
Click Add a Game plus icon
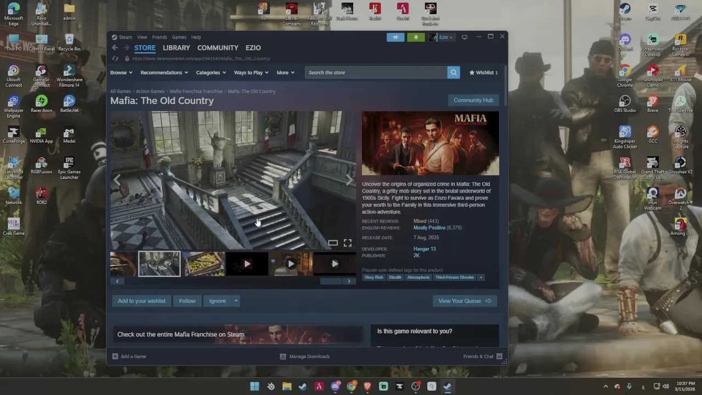[115, 357]
